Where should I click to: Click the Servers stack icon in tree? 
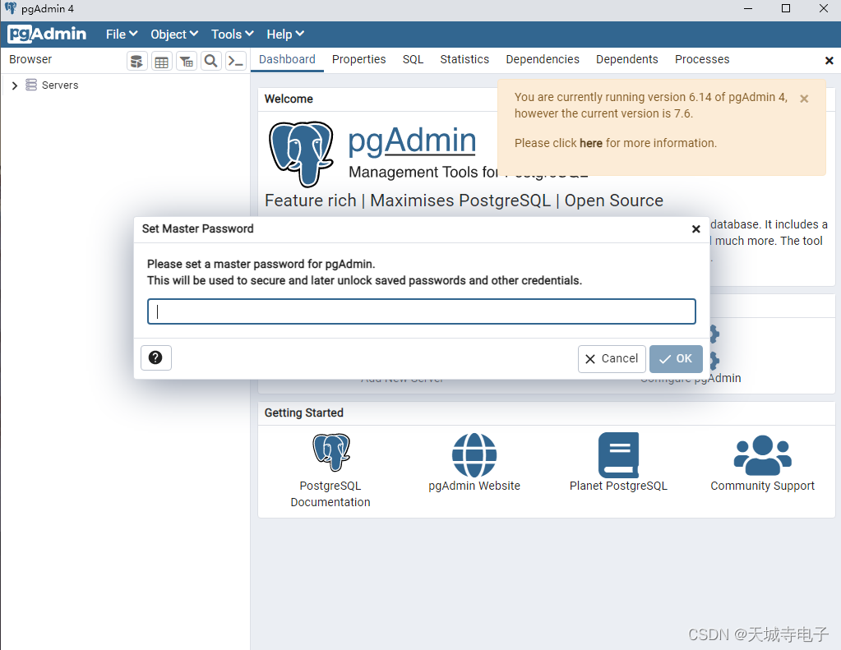(31, 85)
